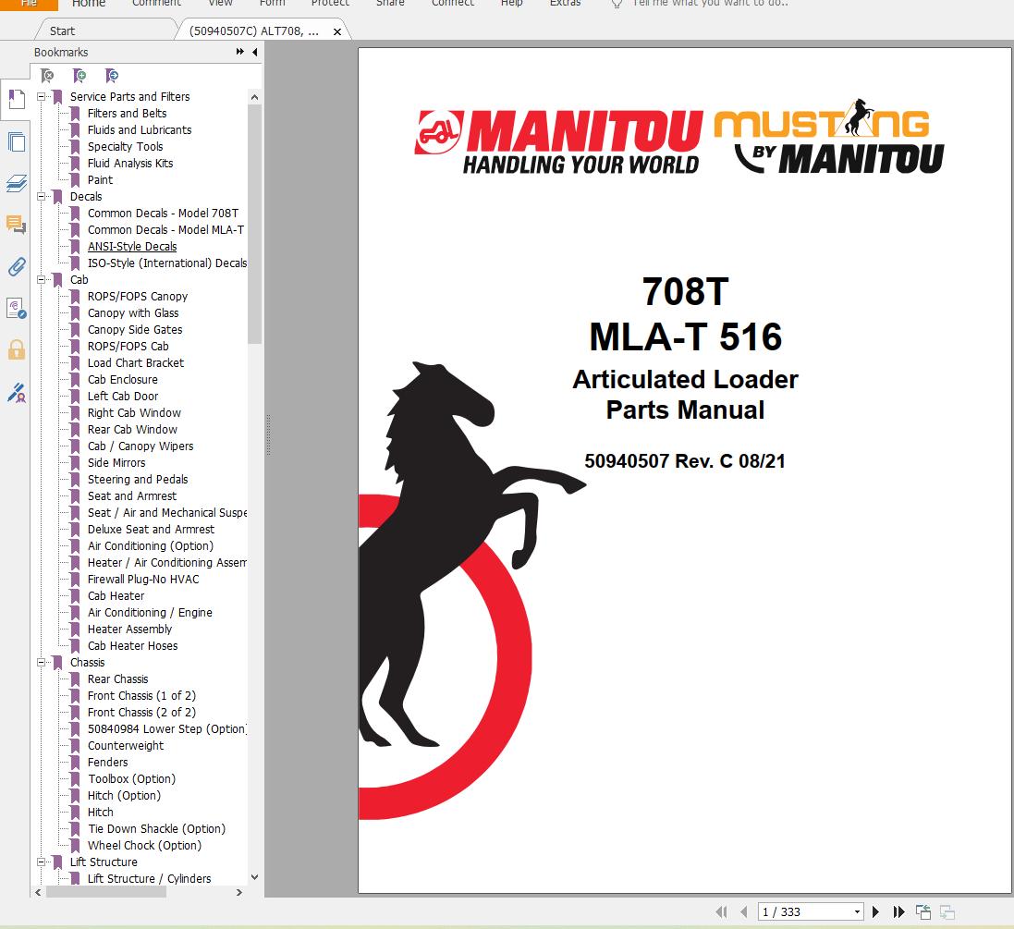Open the Digital Signatures panel icon
The width and height of the screenshot is (1014, 929).
[16, 308]
